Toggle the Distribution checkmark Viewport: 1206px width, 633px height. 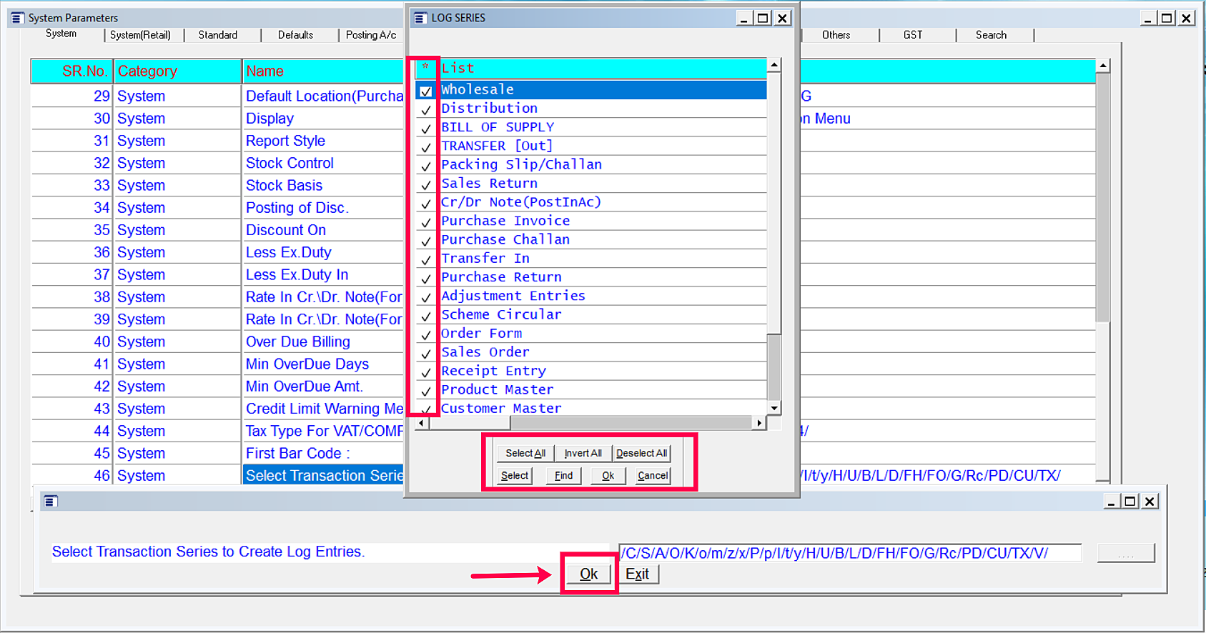click(425, 110)
